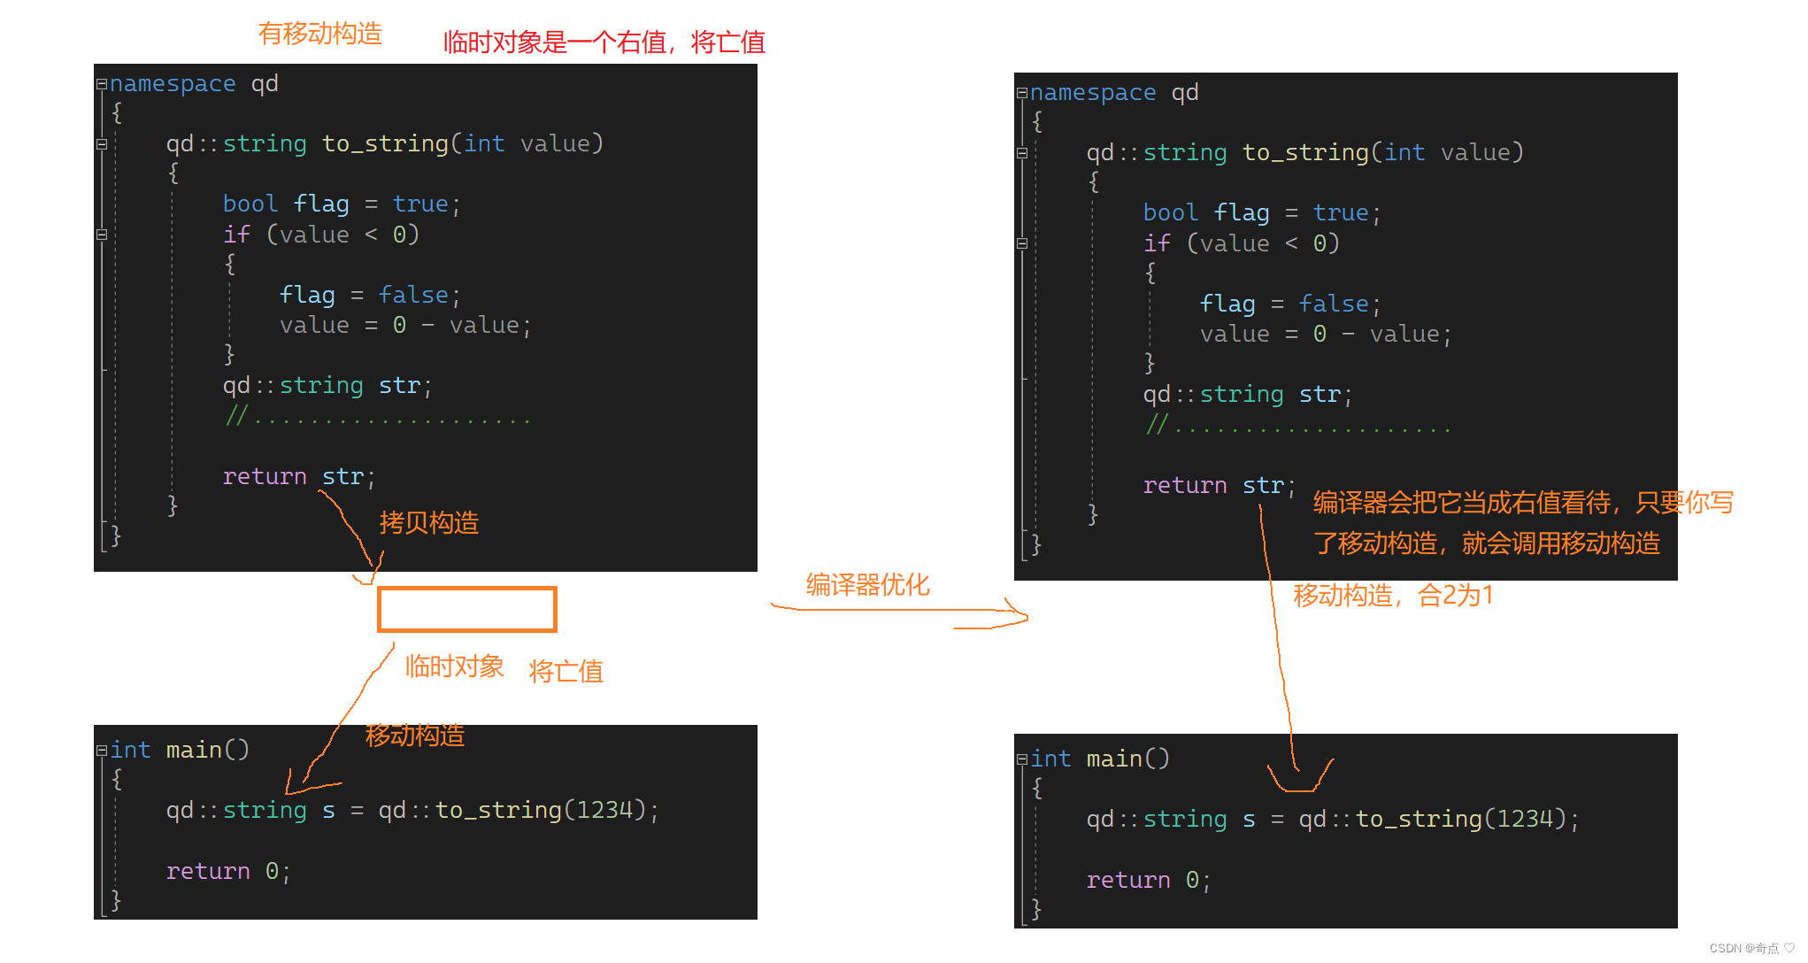Click 'return 0;' in bottom-right main function

(1147, 881)
